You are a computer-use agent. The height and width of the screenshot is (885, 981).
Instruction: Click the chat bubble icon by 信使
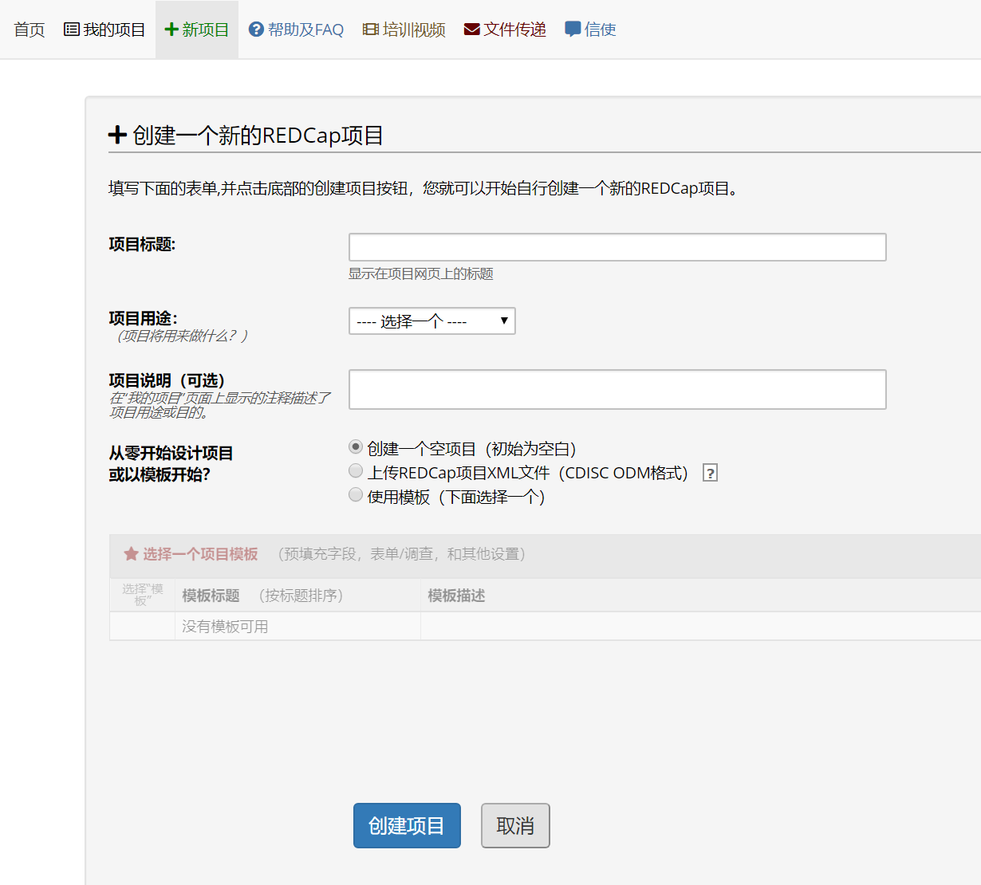(573, 29)
